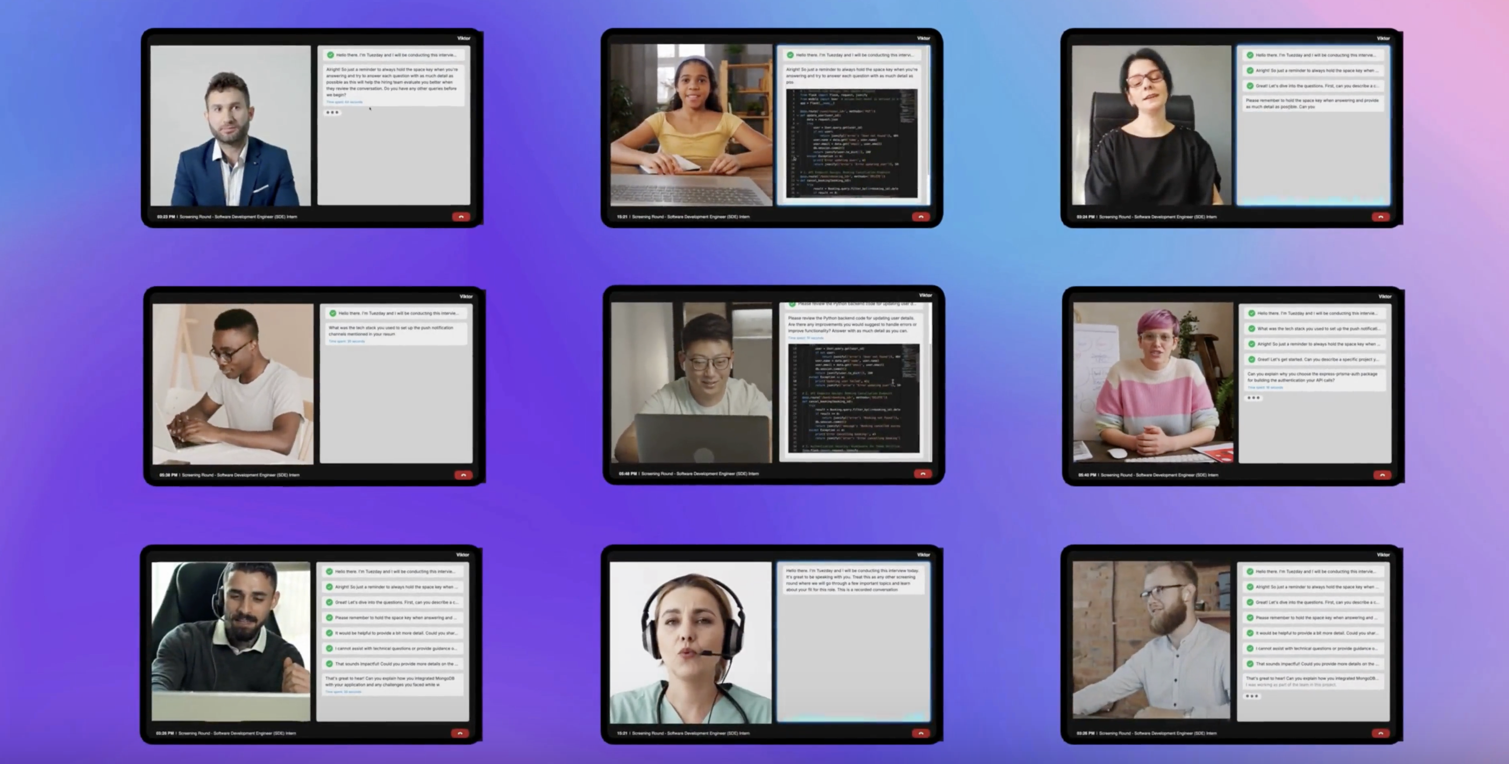
Task: Expand 'Alright! So just a reminder' in top-right window
Action: pos(1317,70)
